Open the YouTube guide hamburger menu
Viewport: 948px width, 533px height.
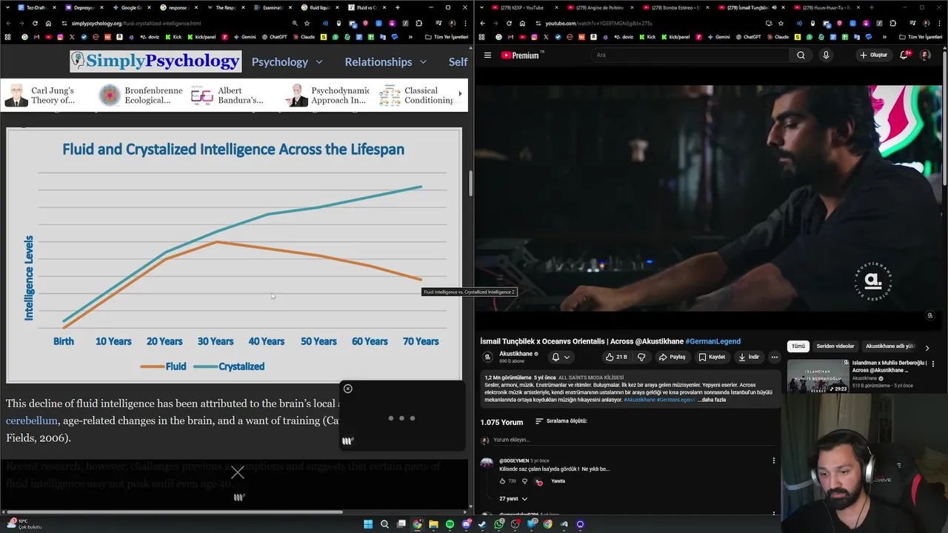[x=487, y=55]
